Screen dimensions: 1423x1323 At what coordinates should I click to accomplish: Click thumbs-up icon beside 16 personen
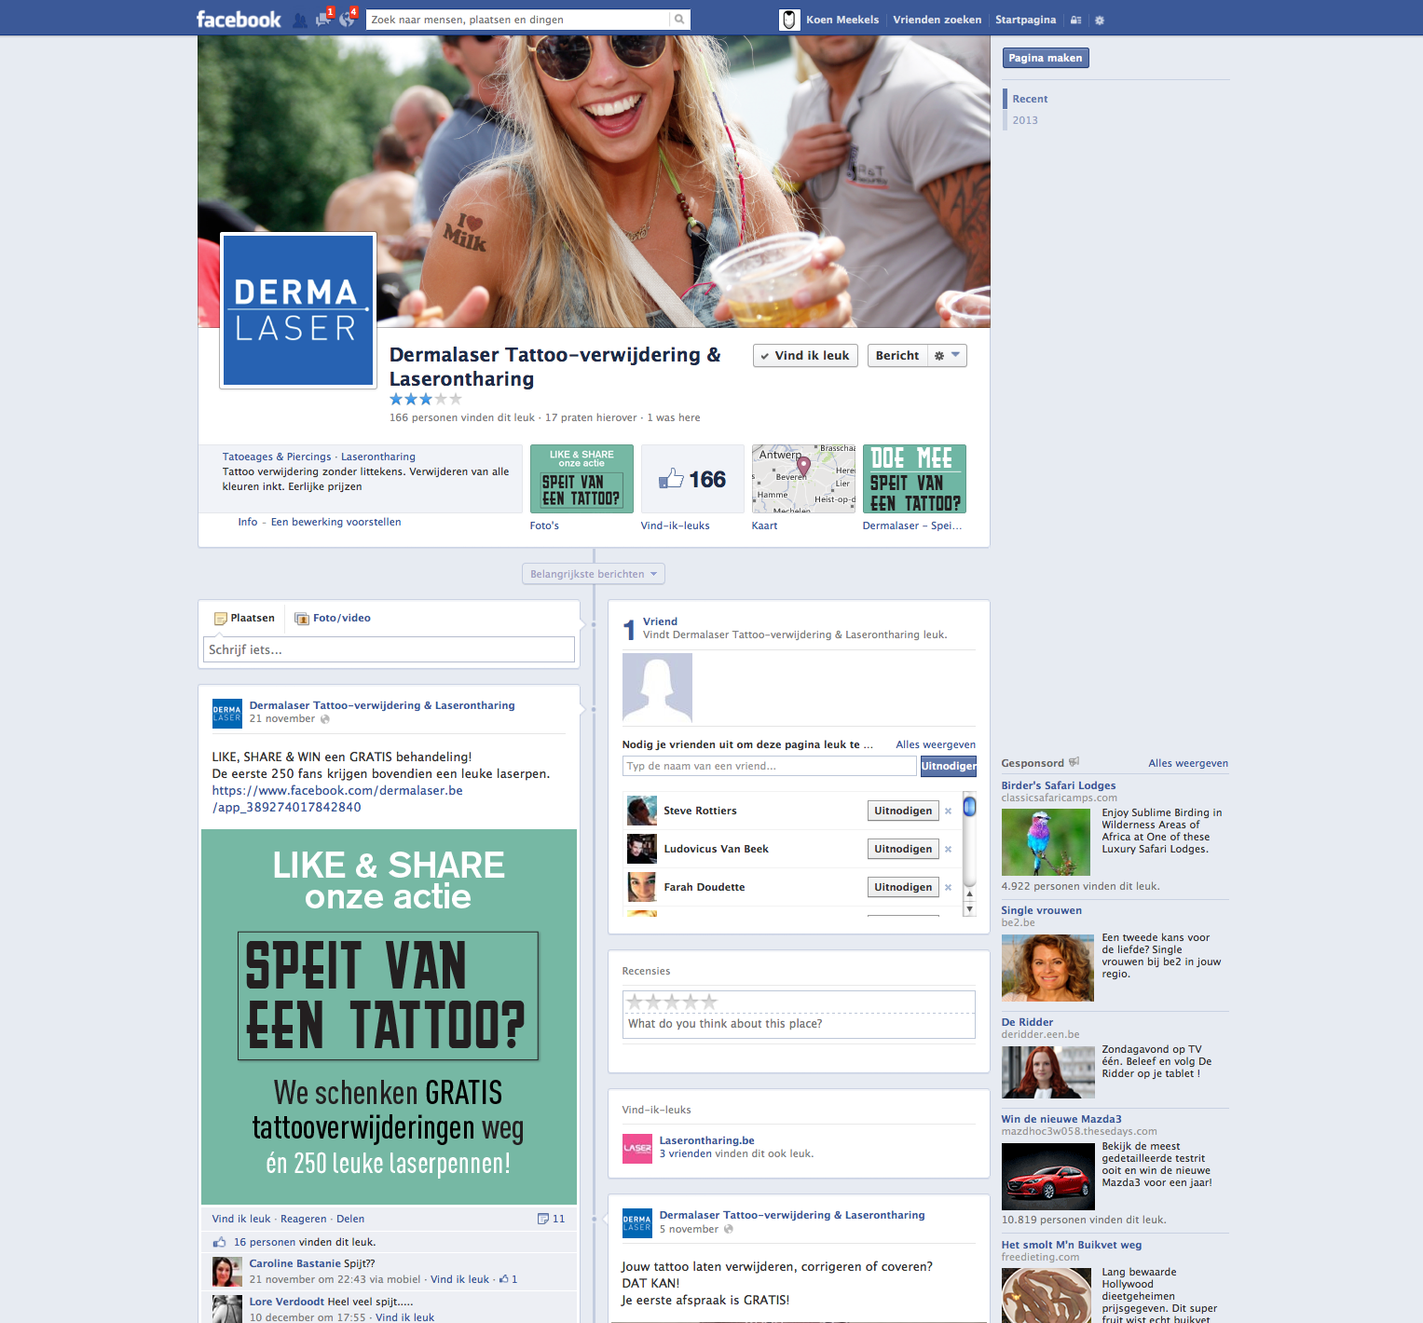pyautogui.click(x=220, y=1242)
